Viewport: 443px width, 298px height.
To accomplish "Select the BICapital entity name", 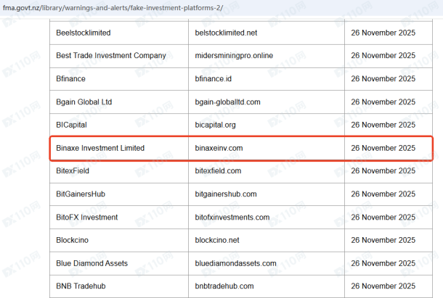I will 71,125.
